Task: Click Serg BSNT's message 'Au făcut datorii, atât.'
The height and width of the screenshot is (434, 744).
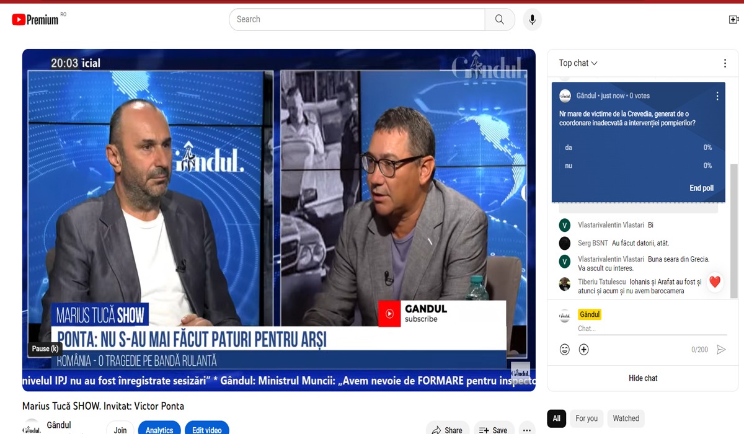Action: pos(640,243)
